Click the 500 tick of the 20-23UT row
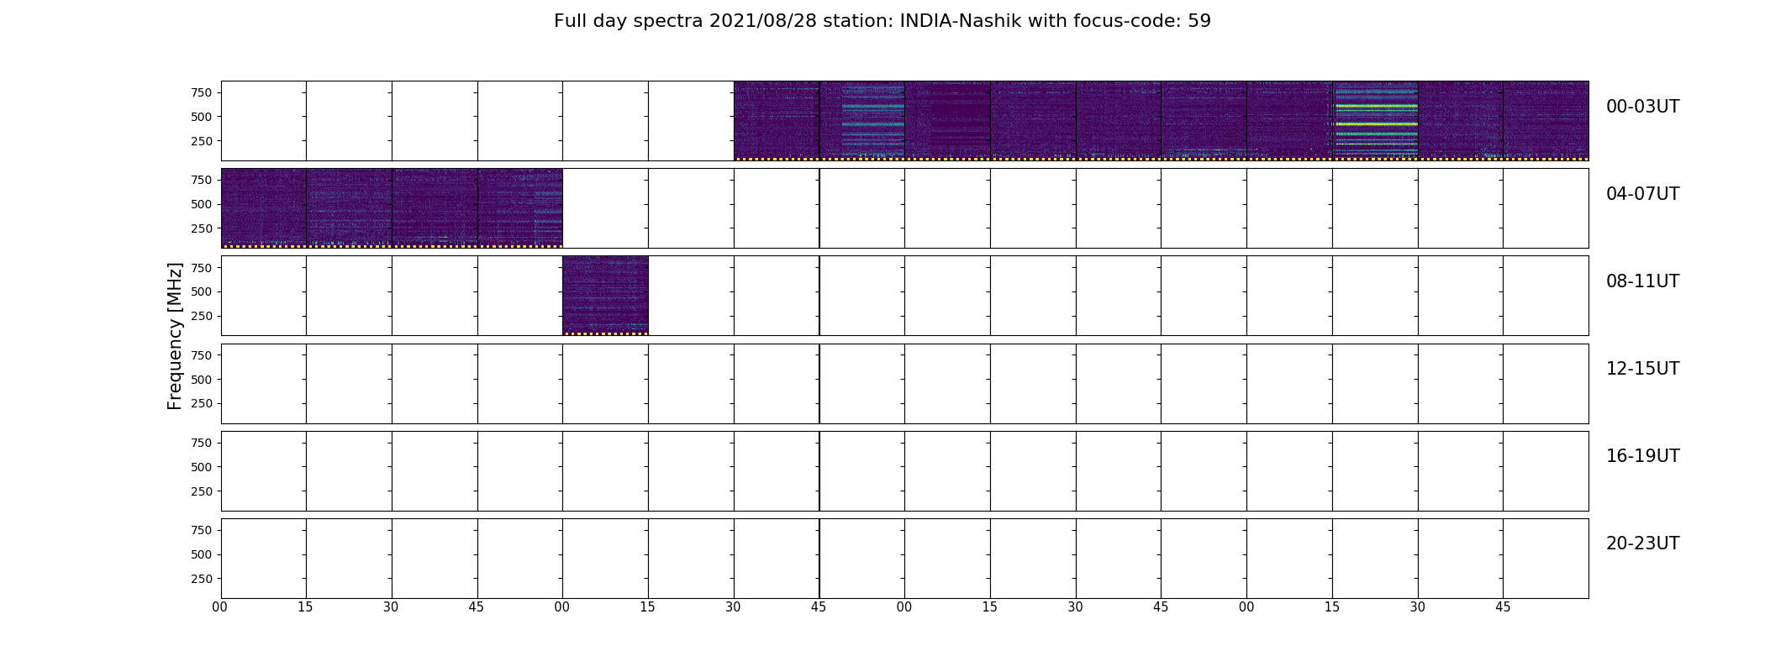This screenshot has width=1765, height=672. pyautogui.click(x=202, y=554)
